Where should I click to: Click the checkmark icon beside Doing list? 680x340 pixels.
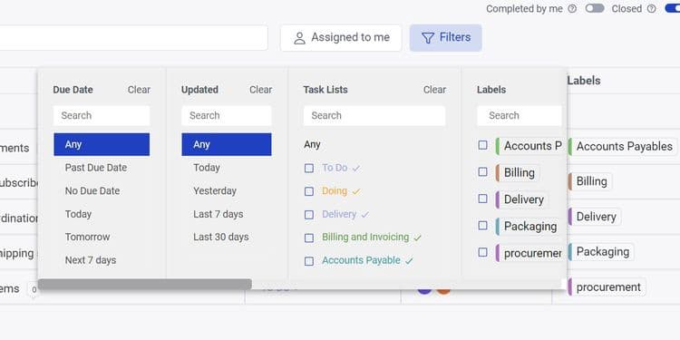coord(356,191)
